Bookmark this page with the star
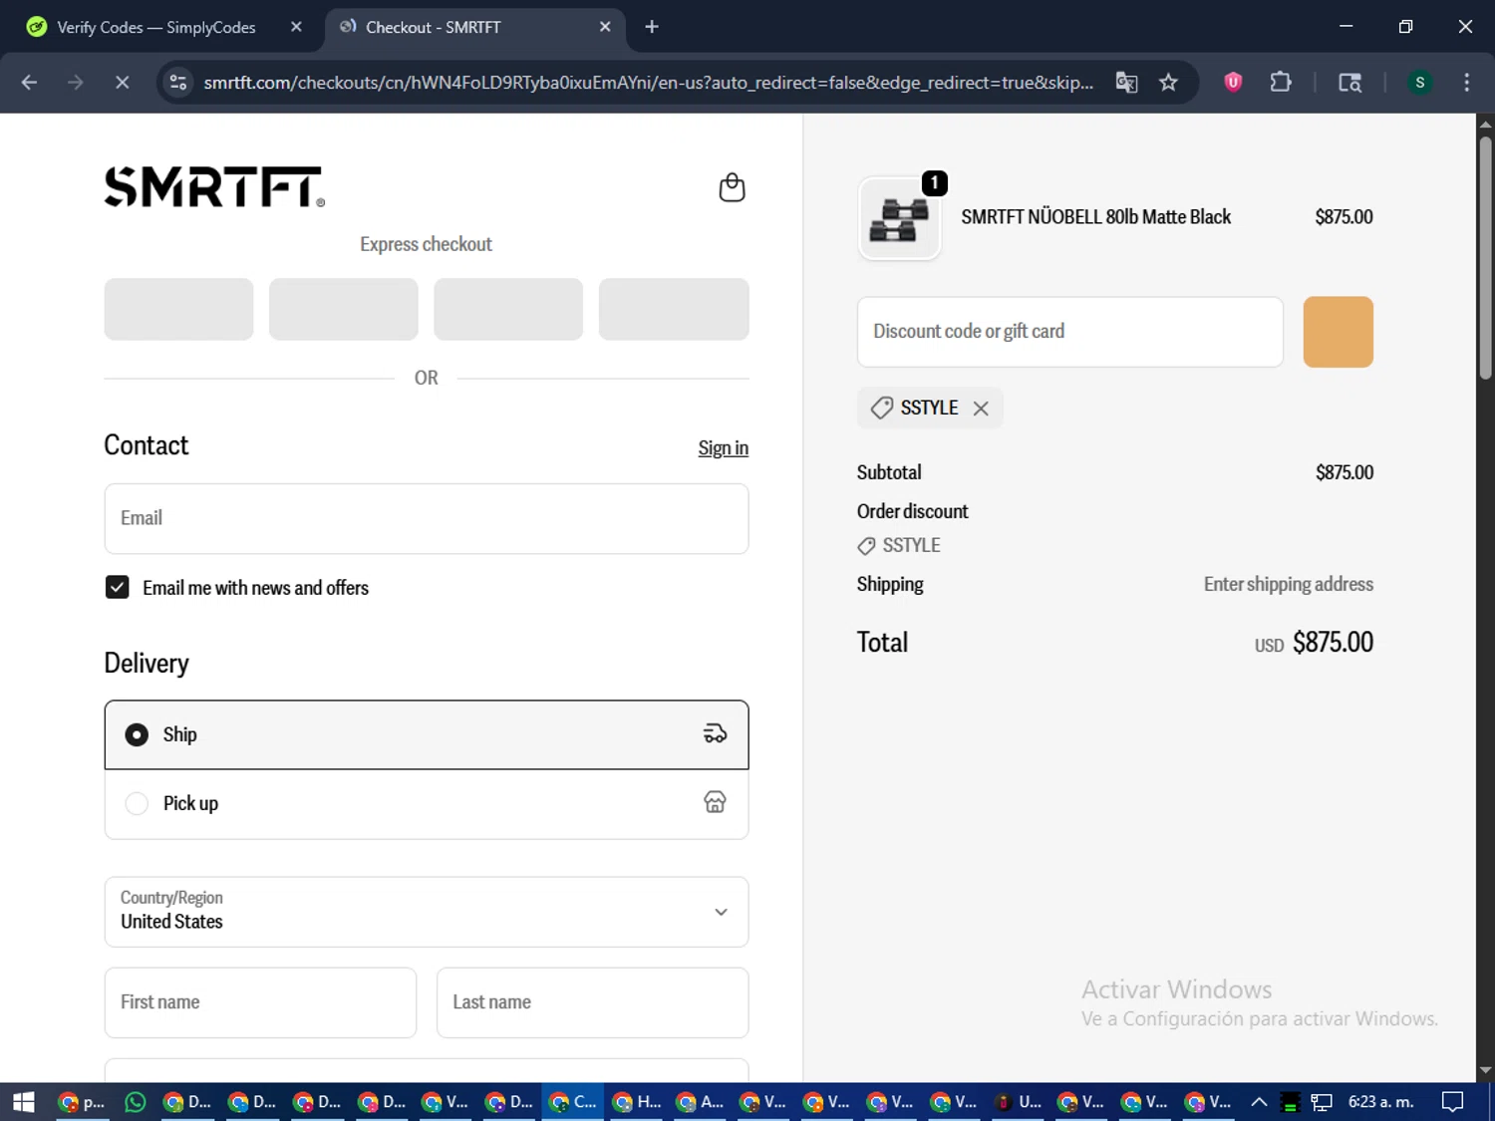Screen dimensions: 1495x1121 pos(1168,83)
